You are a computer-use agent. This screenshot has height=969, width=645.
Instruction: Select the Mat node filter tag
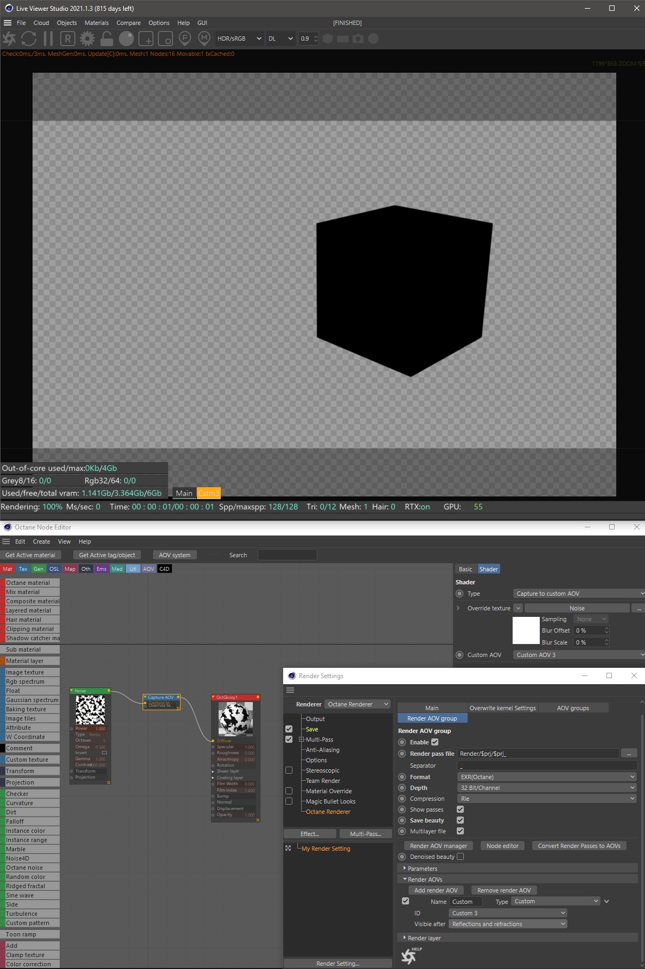8,569
